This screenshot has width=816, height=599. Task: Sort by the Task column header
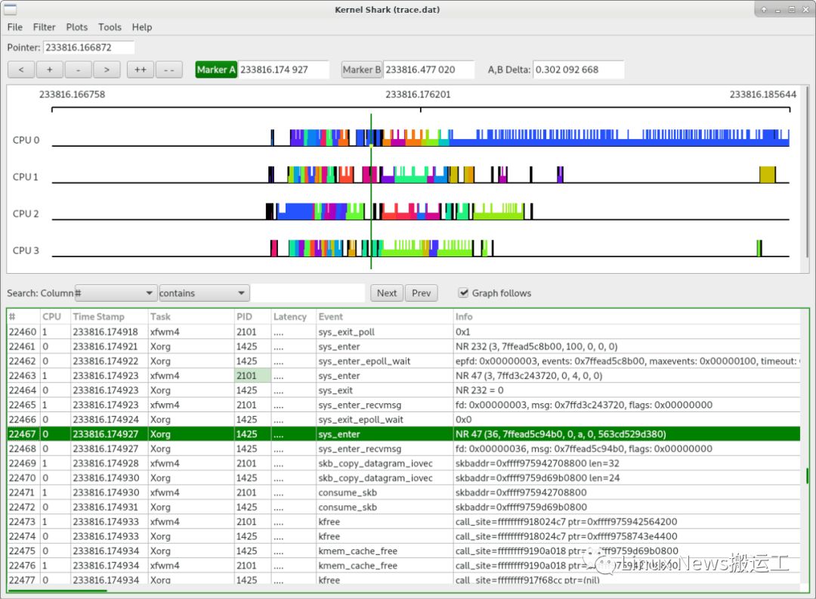coord(191,317)
